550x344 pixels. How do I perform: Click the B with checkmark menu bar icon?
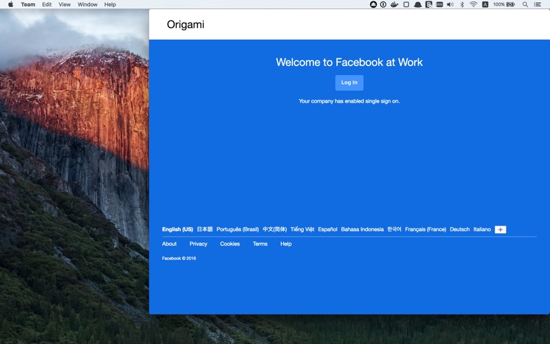coord(428,5)
